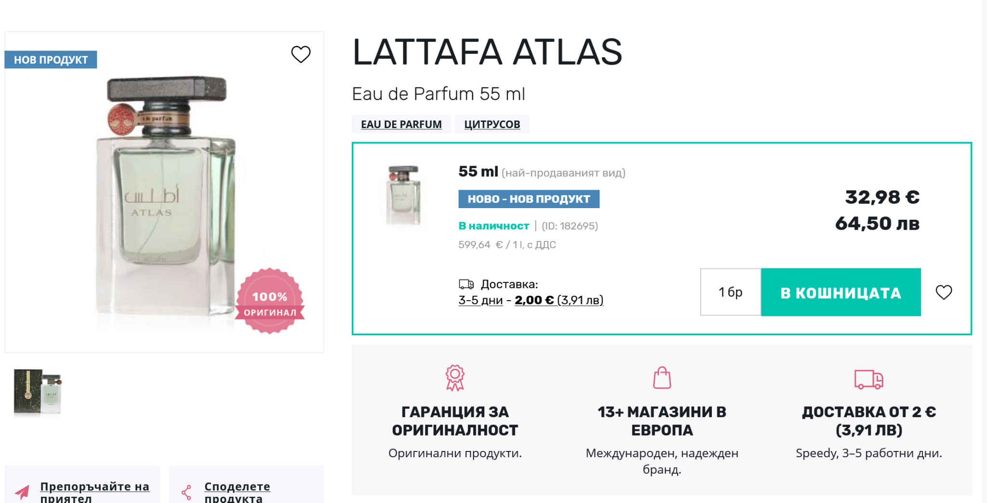The image size is (987, 503).
Task: Toggle wishlist heart on main product image
Action: click(301, 54)
